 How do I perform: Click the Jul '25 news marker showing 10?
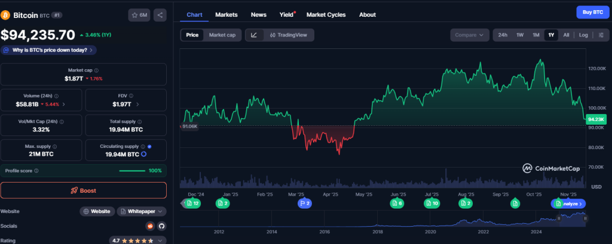(x=432, y=203)
